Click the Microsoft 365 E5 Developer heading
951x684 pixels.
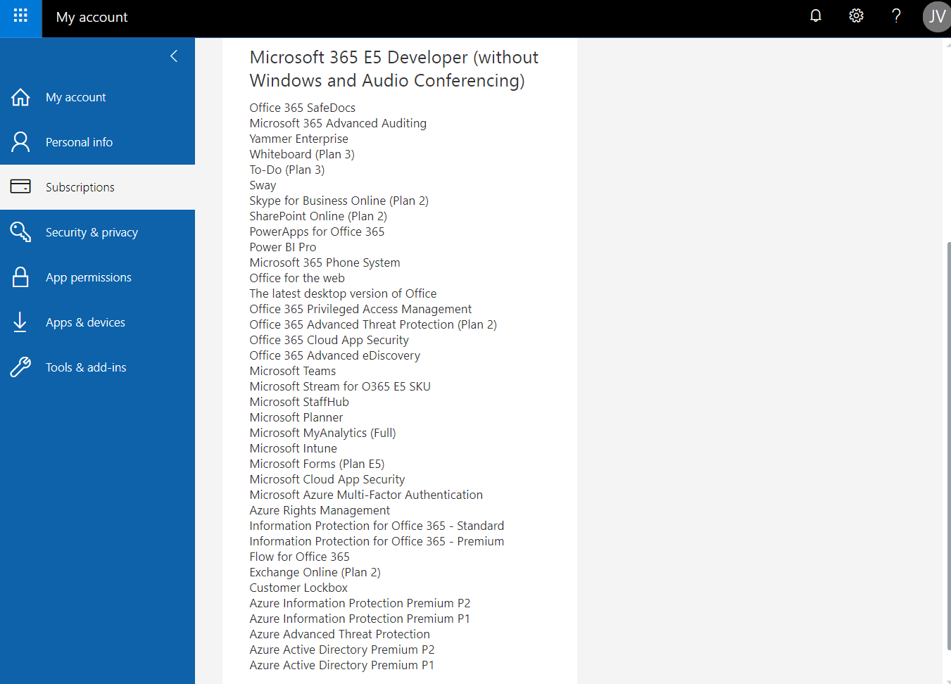coord(393,69)
